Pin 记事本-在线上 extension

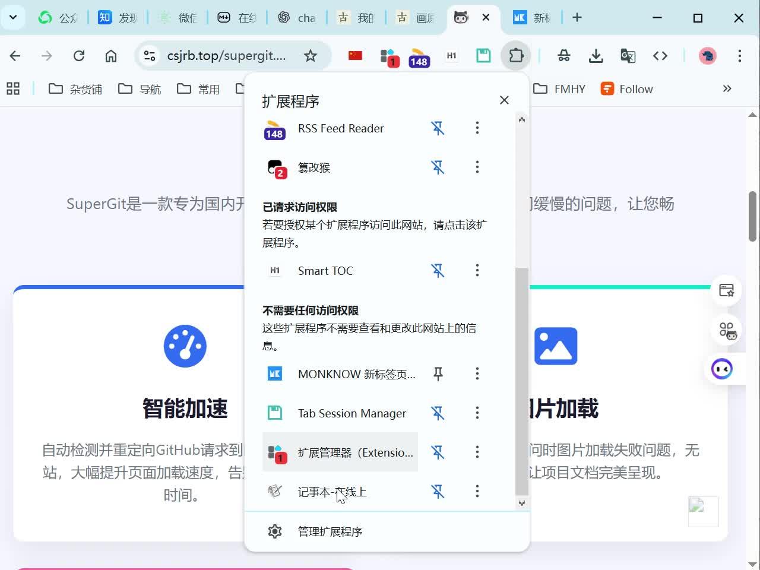(438, 492)
